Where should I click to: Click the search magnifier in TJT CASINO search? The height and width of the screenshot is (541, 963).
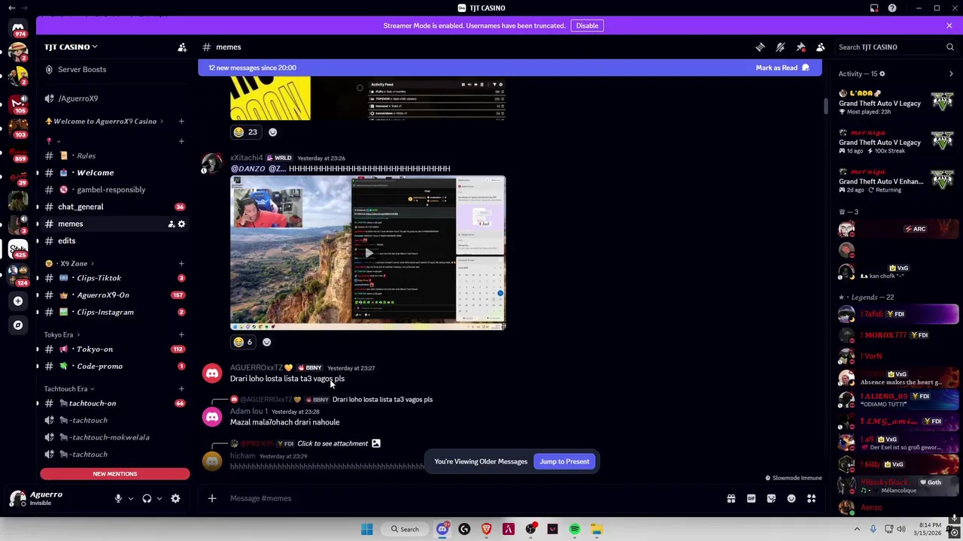click(949, 47)
